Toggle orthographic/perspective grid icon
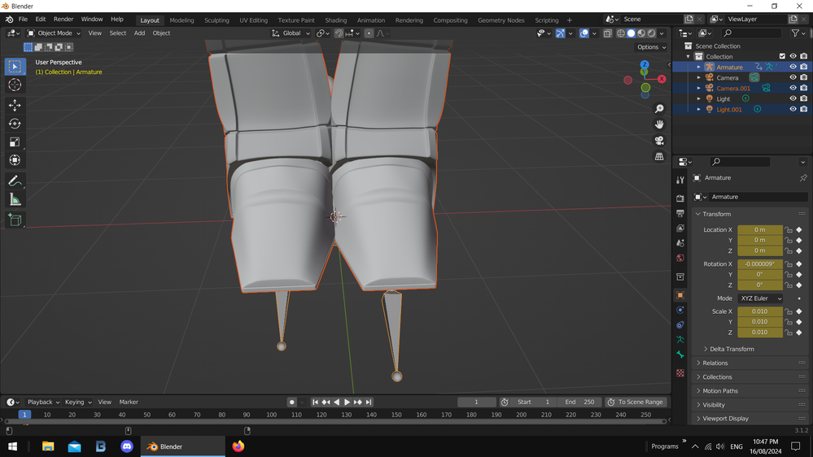 pos(659,156)
